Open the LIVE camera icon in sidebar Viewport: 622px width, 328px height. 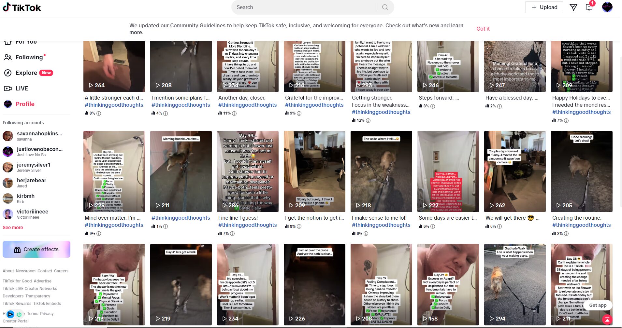pos(8,88)
